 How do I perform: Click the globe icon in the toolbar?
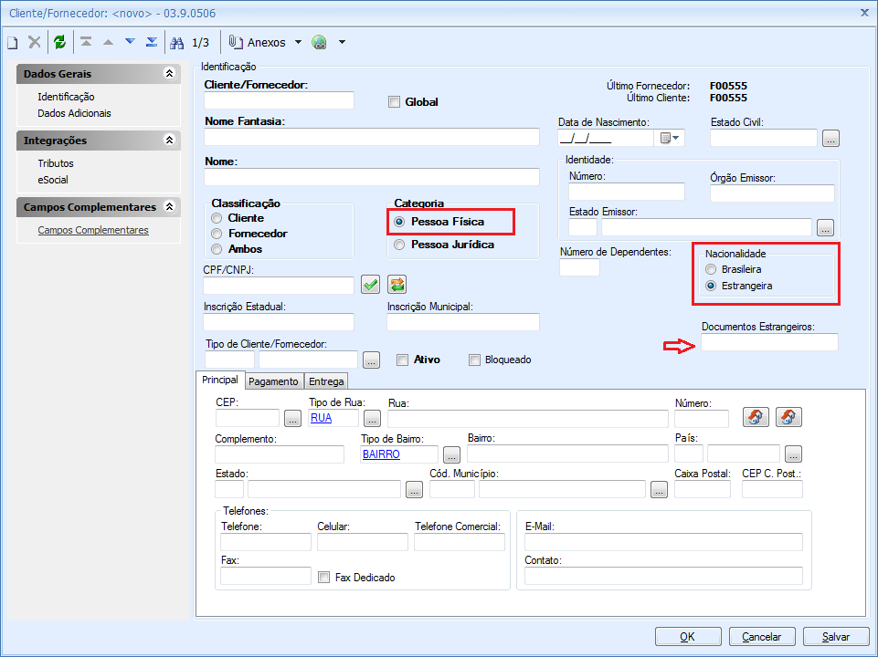click(319, 43)
